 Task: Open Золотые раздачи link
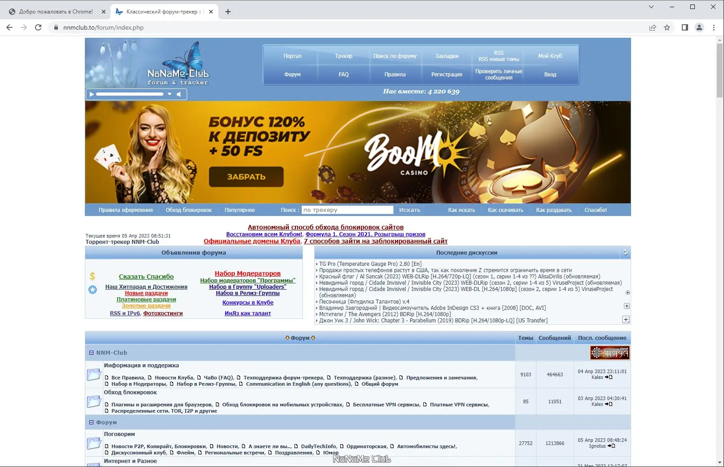146,306
